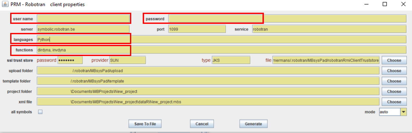Screen dimensions: 412x133
Task: Enable the all symbols checkbox
Action: (40, 112)
